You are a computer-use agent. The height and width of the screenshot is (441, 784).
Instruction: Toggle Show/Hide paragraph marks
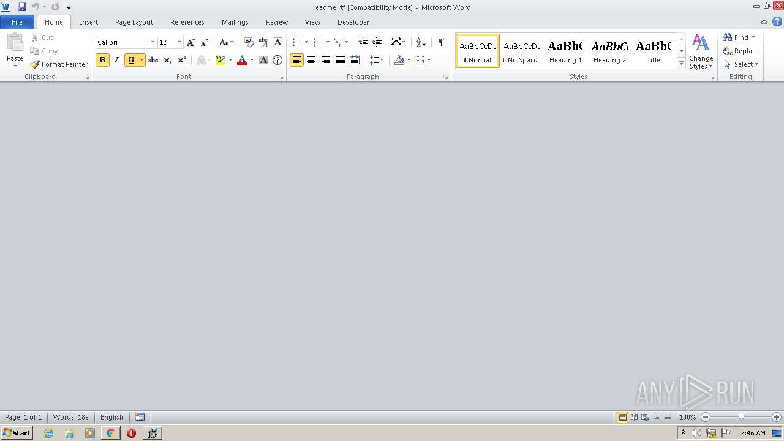pyautogui.click(x=441, y=42)
